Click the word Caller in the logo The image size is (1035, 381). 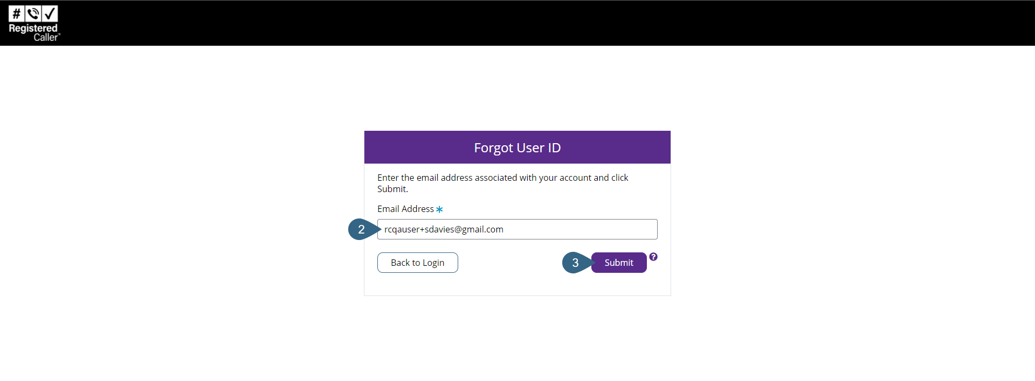(x=45, y=37)
